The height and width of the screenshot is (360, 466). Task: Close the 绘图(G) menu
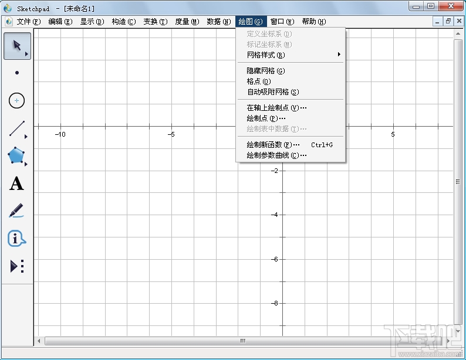[251, 22]
